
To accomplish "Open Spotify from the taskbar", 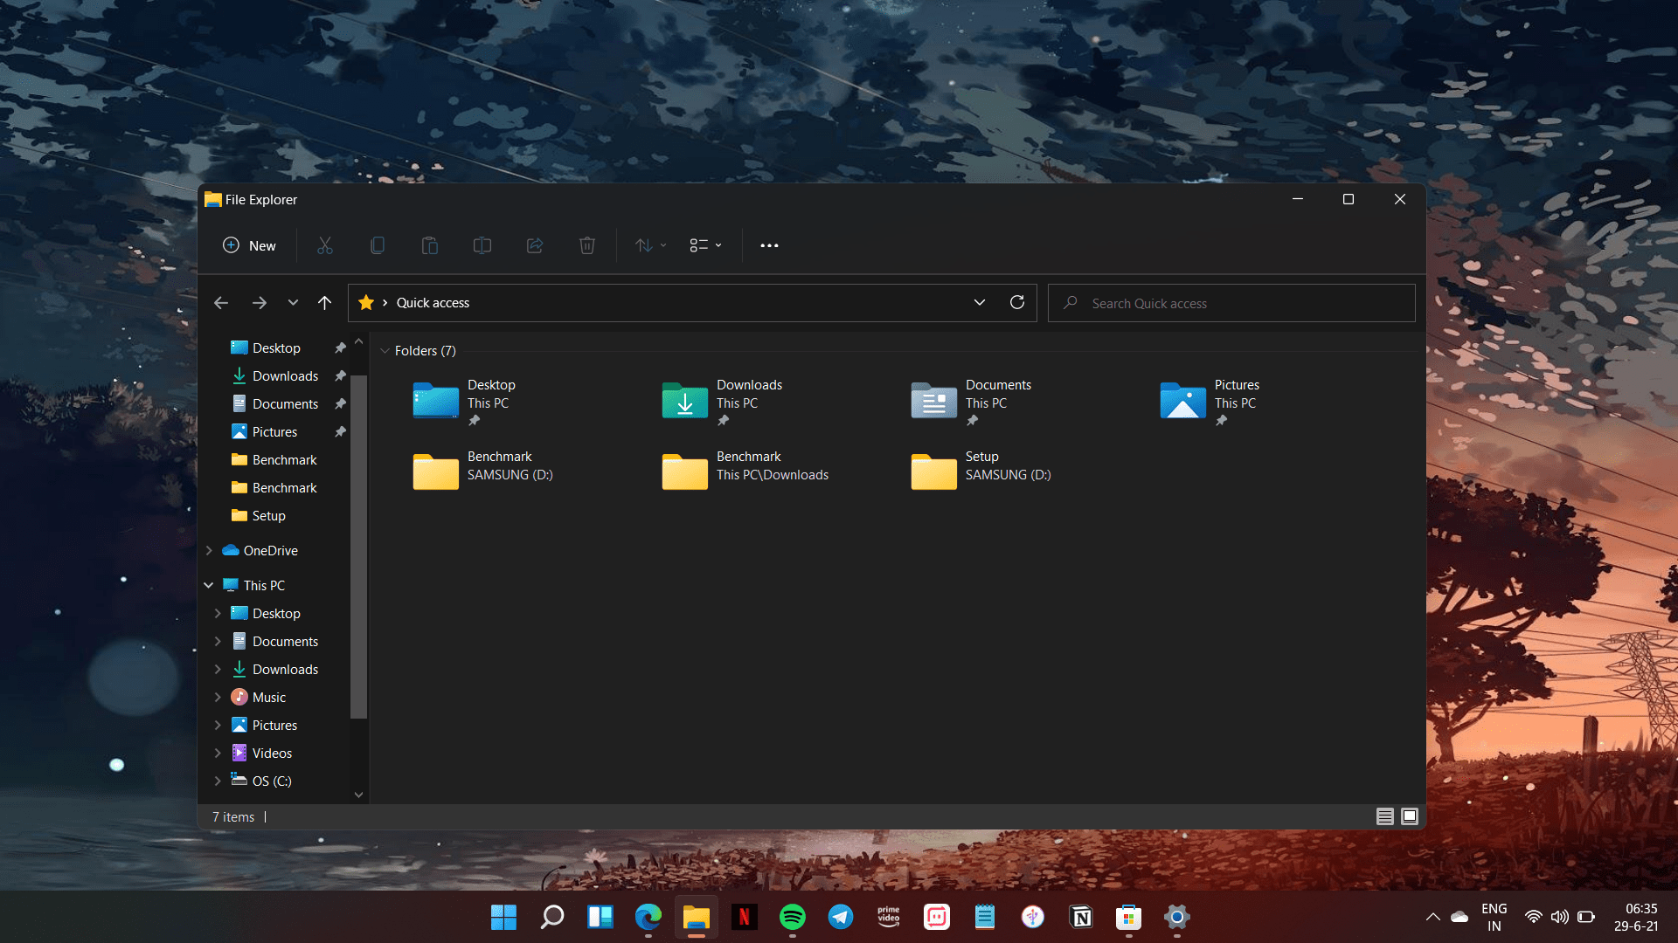I will tap(792, 917).
